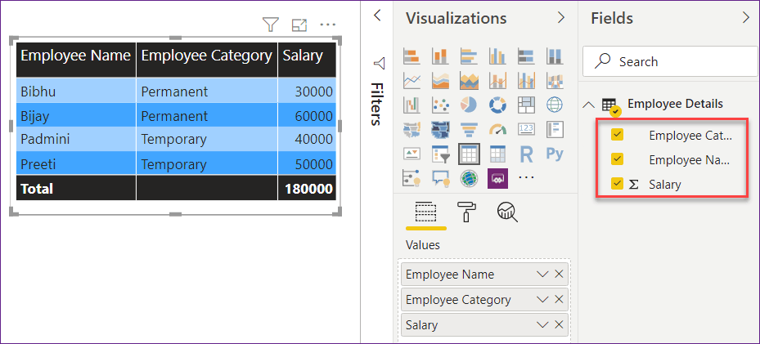760x344 pixels.
Task: Select the Funnel chart visual
Action: point(469,129)
